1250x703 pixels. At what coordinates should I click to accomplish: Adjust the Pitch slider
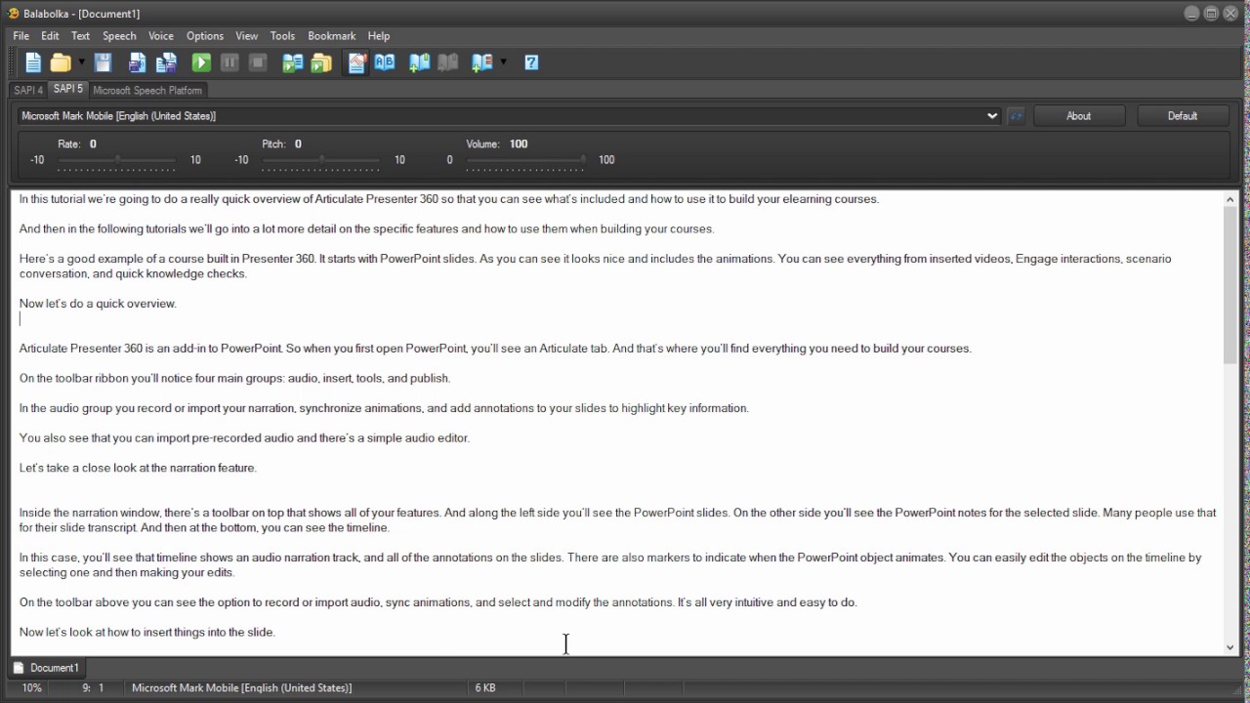tap(321, 160)
